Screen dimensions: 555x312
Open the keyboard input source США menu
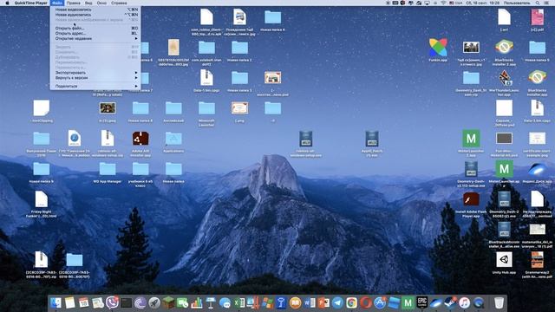(455, 3)
